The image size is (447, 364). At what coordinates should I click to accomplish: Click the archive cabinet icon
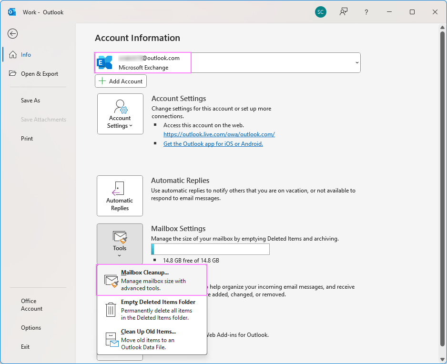click(112, 340)
